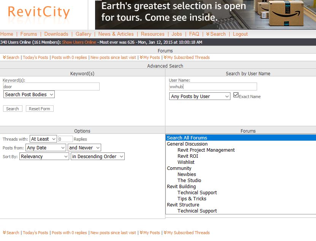Image resolution: width=316 pixels, height=241 pixels.
Task: Open the Search Post Bodies dropdown
Action: coord(29,94)
